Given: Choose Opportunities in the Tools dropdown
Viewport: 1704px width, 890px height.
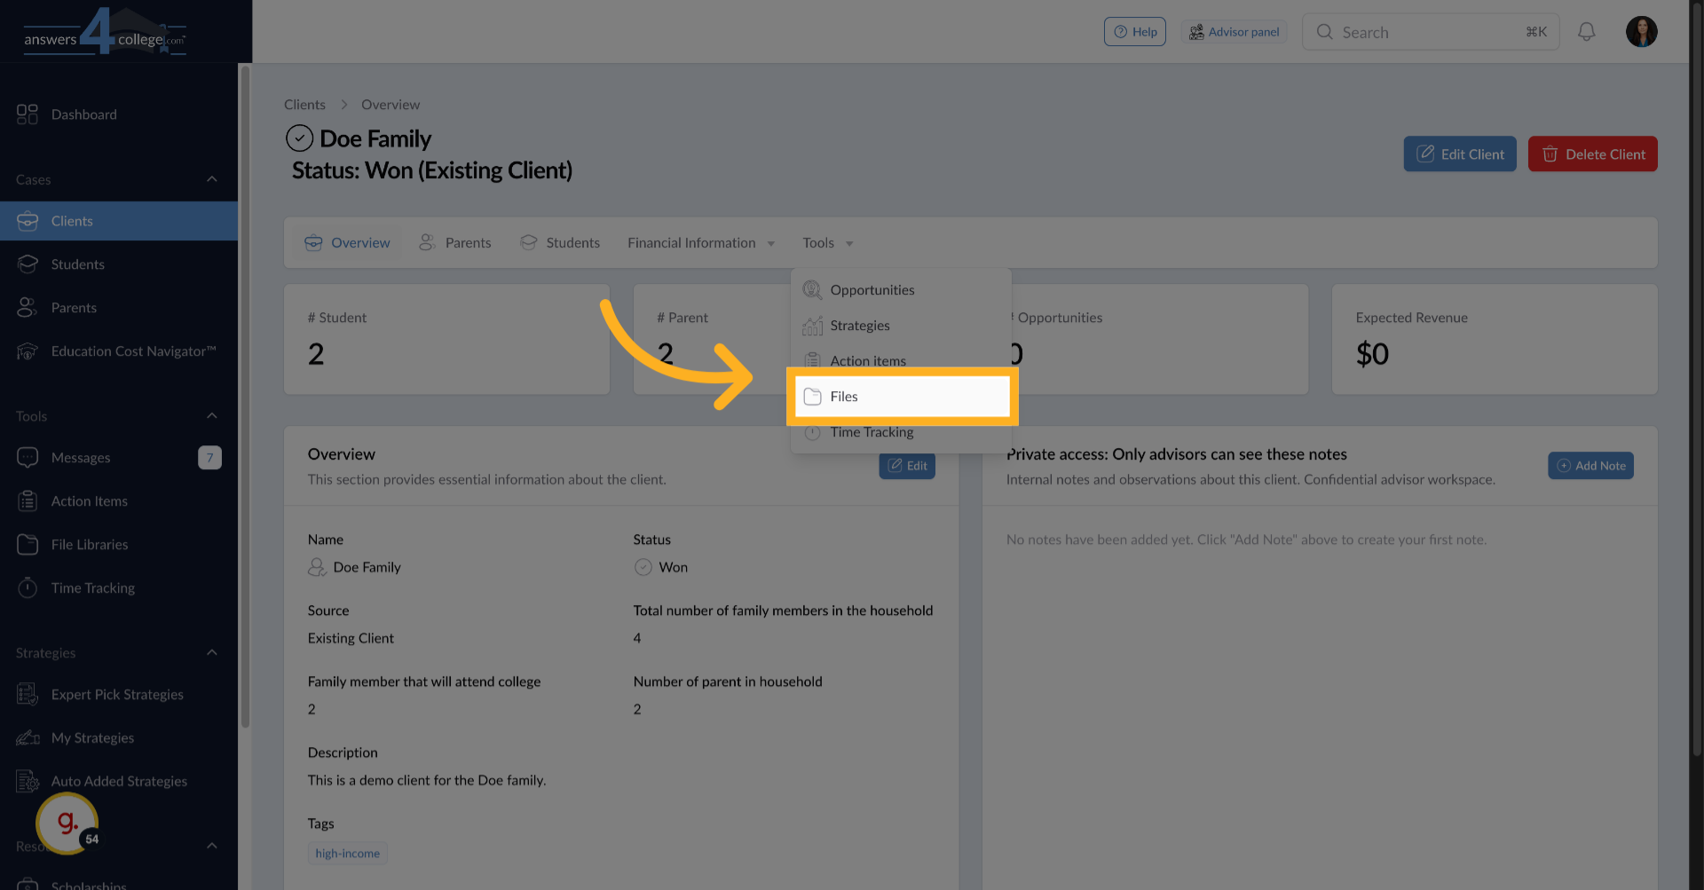Looking at the screenshot, I should (x=872, y=290).
